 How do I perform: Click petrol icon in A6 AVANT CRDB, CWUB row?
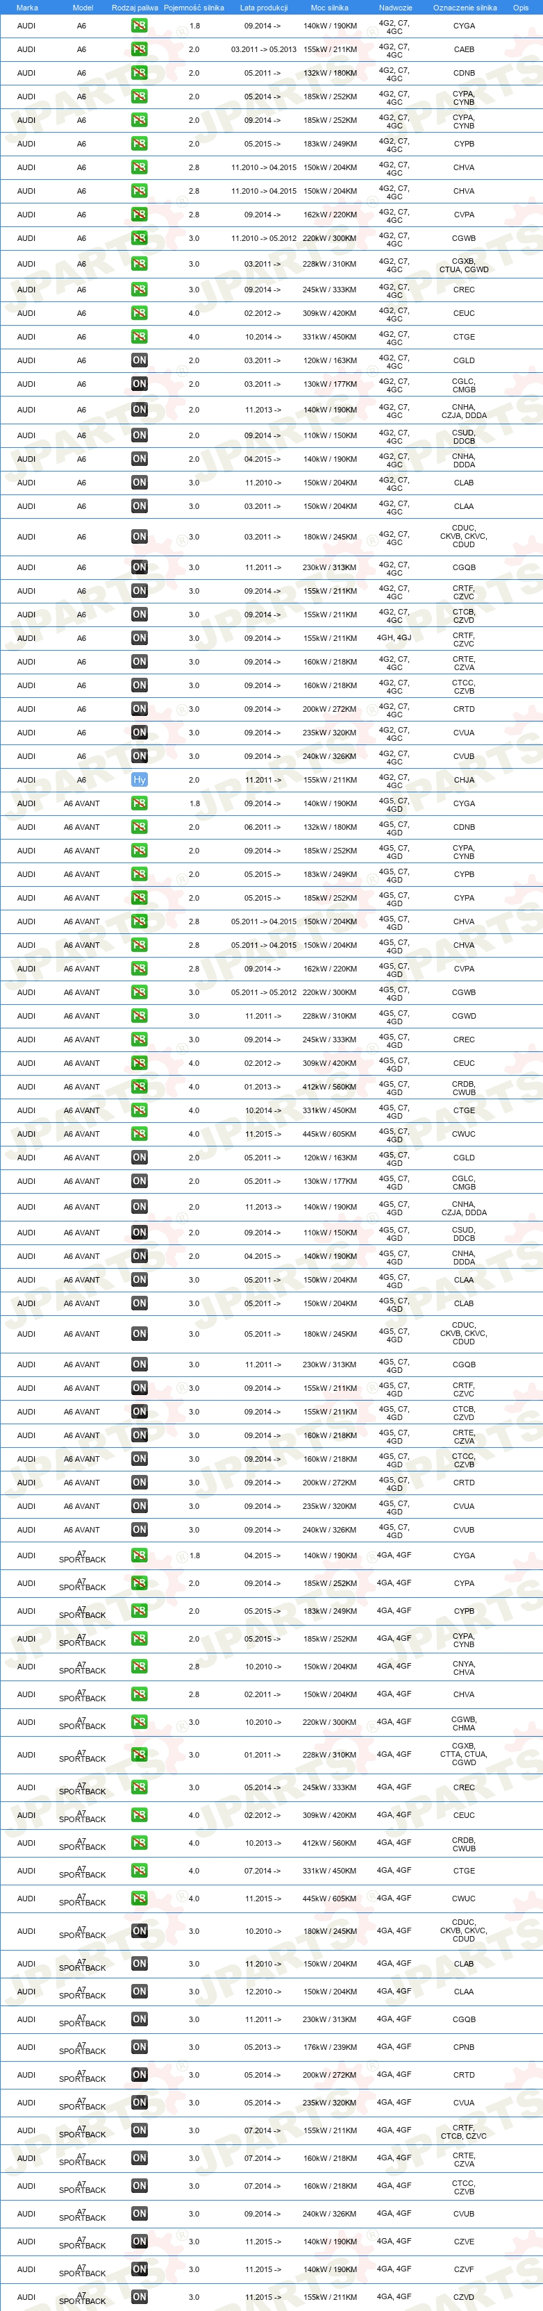(139, 1087)
